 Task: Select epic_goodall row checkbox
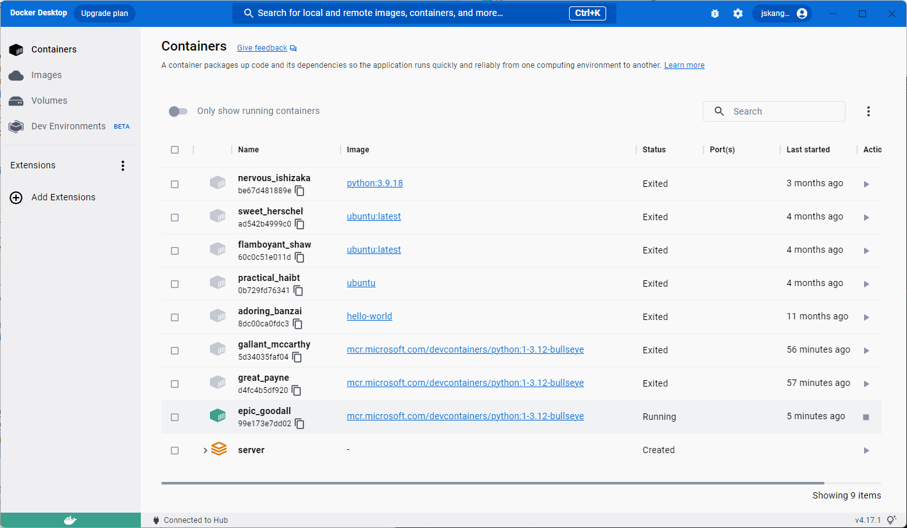click(x=175, y=417)
